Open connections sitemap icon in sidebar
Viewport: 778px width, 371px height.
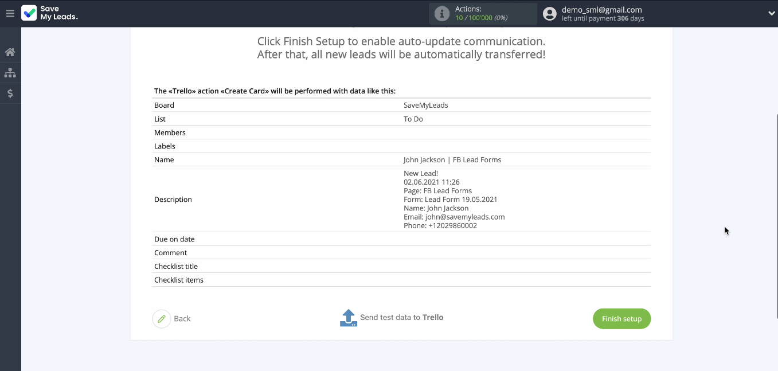pyautogui.click(x=10, y=73)
